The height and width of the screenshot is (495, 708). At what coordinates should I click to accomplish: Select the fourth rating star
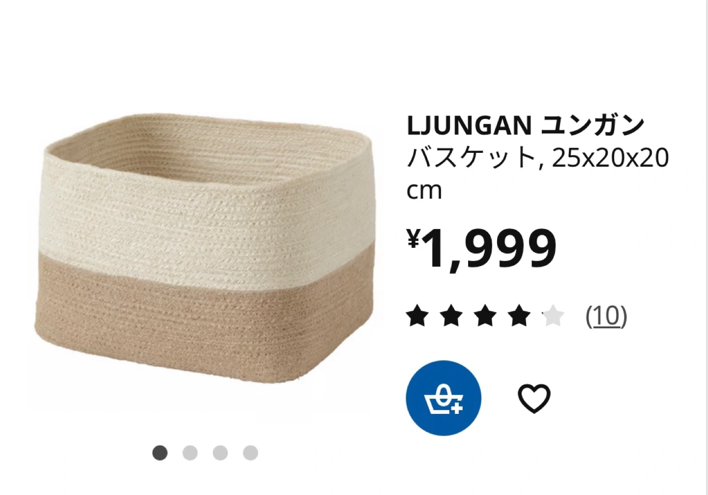click(519, 316)
